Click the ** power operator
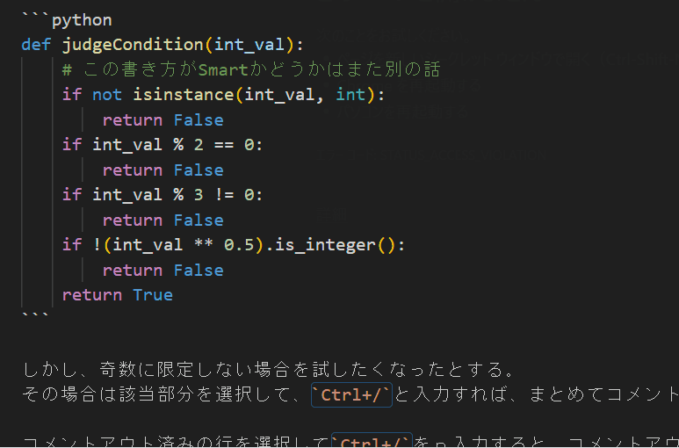Viewport: 679px width, 448px height. pyautogui.click(x=204, y=244)
